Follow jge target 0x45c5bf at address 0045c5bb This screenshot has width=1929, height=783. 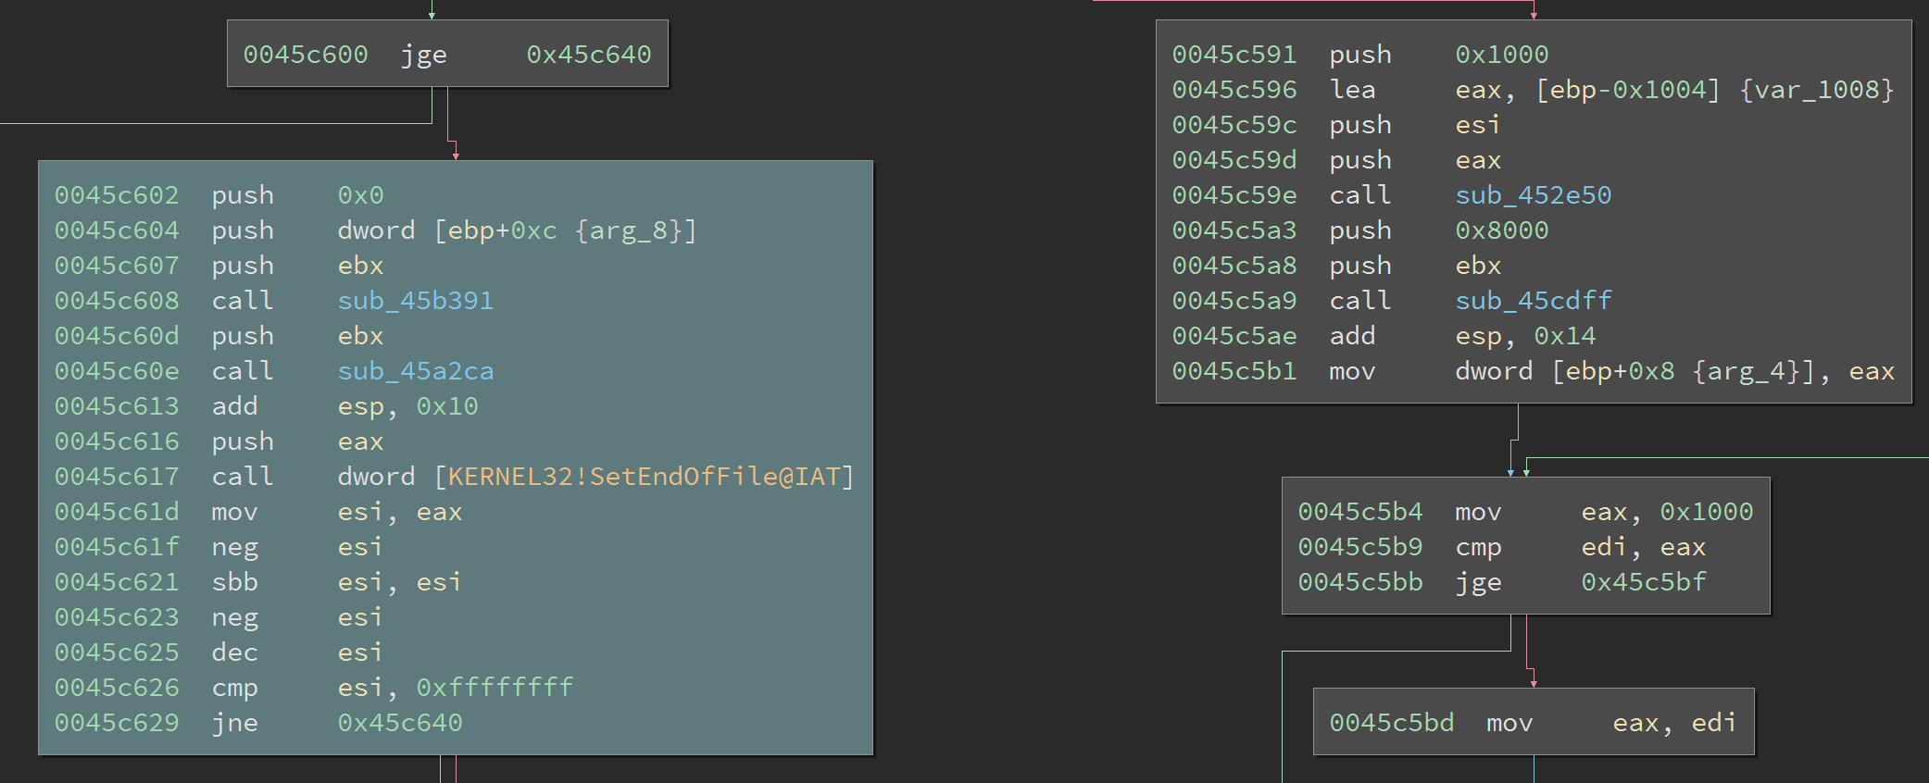click(1644, 582)
